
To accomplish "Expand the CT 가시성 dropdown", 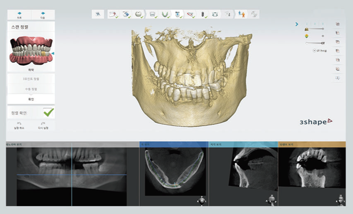I will point(320,50).
